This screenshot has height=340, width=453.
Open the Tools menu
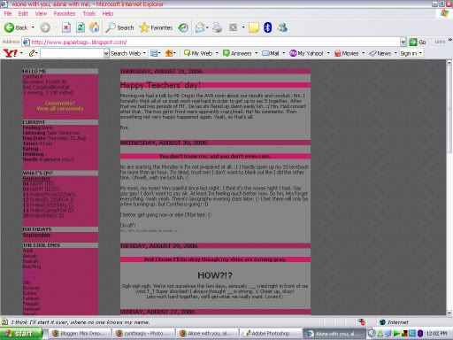tap(88, 13)
